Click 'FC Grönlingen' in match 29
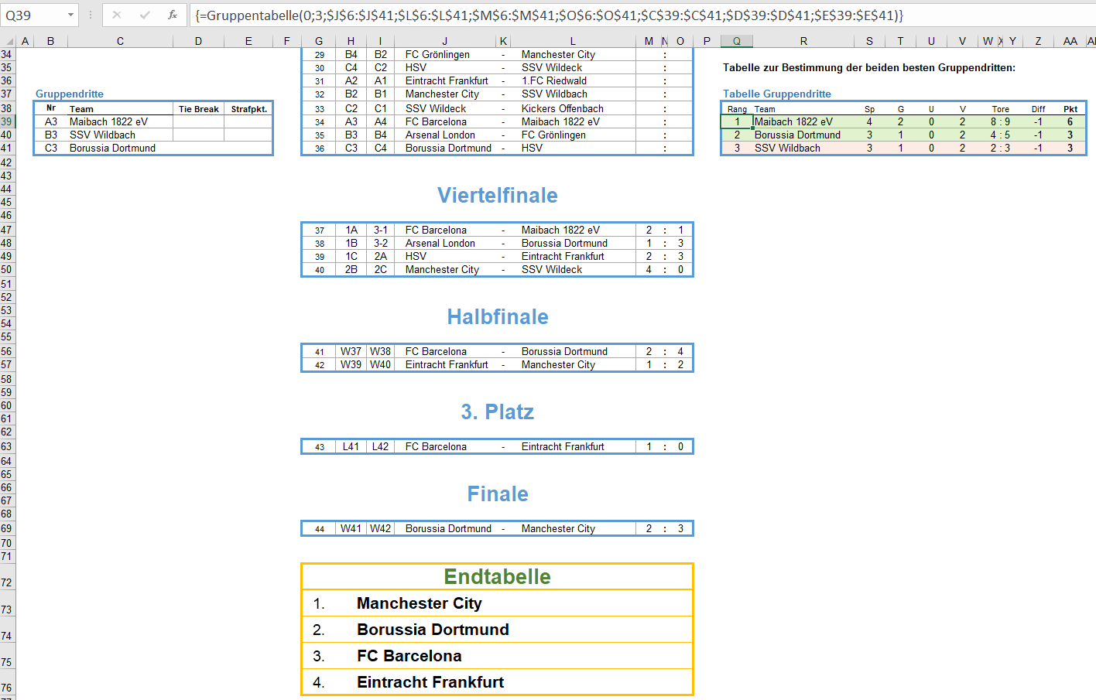Viewport: 1096px width, 700px height. pyautogui.click(x=437, y=54)
